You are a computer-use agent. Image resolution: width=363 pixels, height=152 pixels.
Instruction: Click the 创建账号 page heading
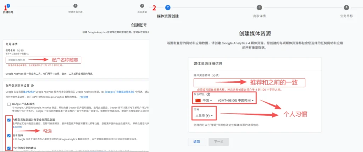point(139,25)
